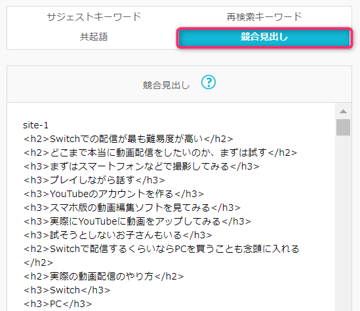The image size is (360, 311).
Task: Switch to the サジェストキーワード tab
Action: pyautogui.click(x=94, y=17)
